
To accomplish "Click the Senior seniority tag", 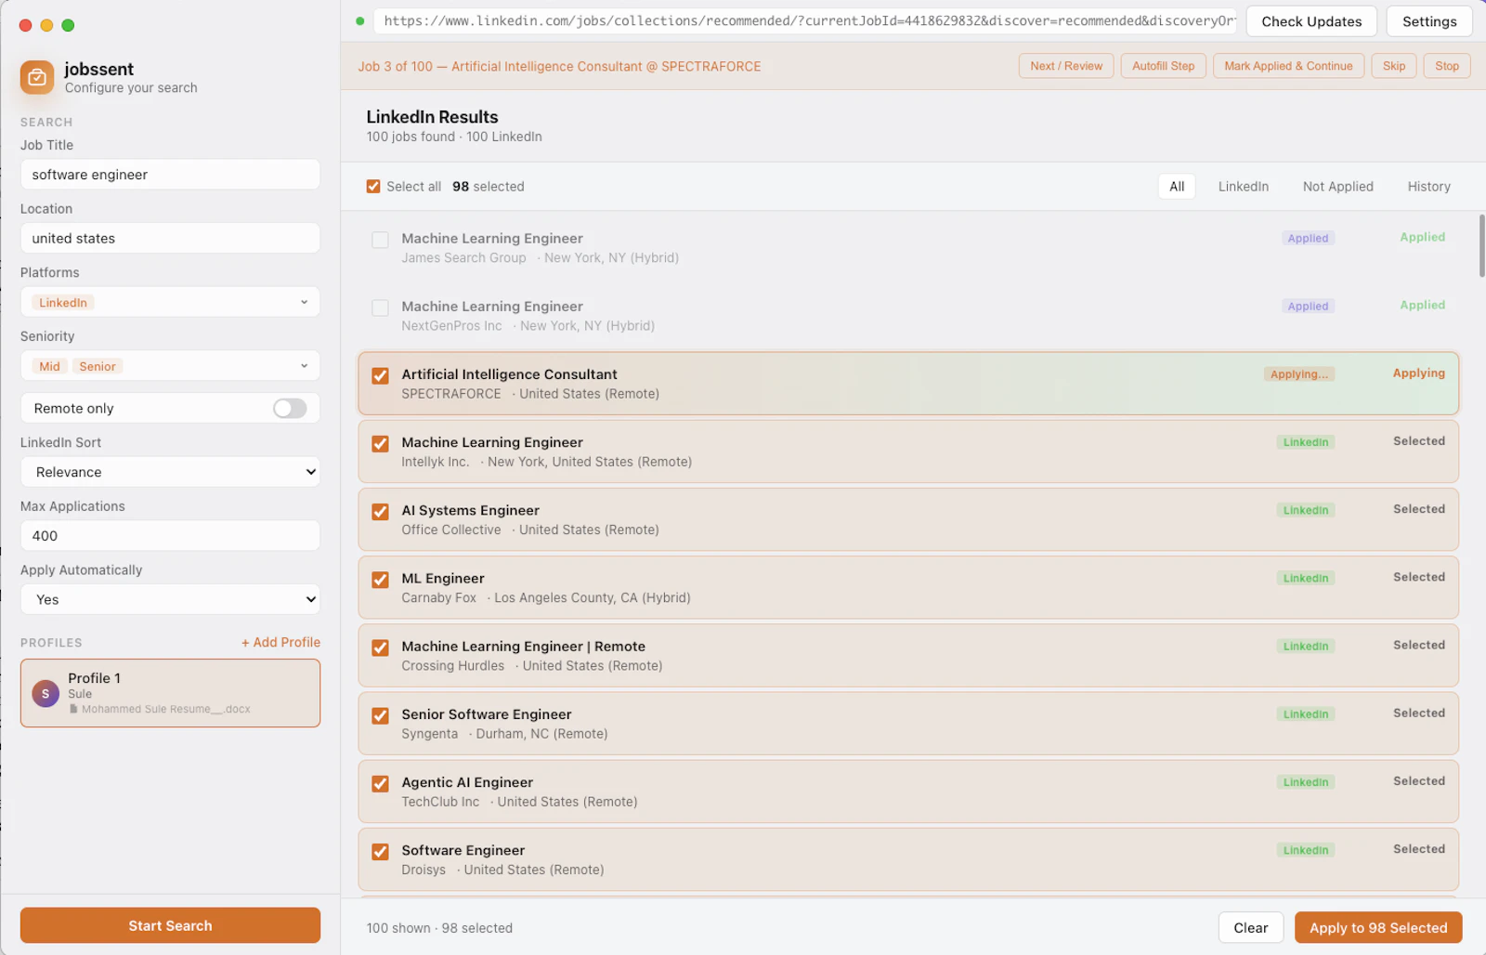I will pyautogui.click(x=98, y=366).
